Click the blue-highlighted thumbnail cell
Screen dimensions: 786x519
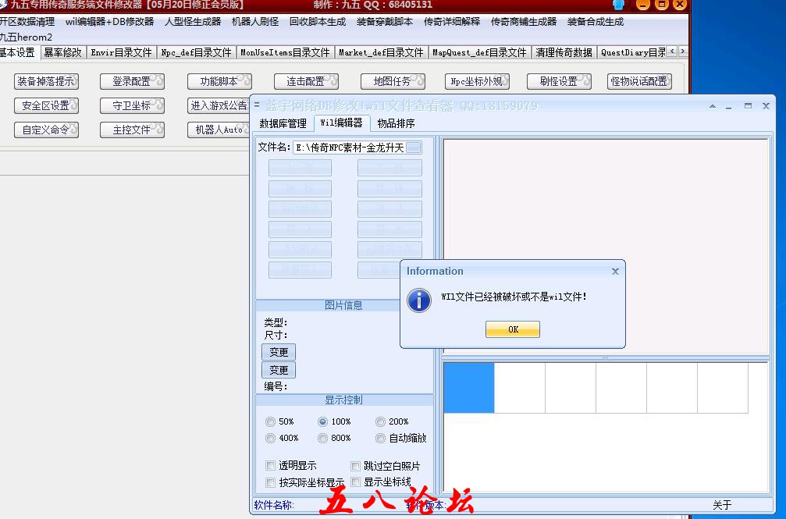[468, 388]
